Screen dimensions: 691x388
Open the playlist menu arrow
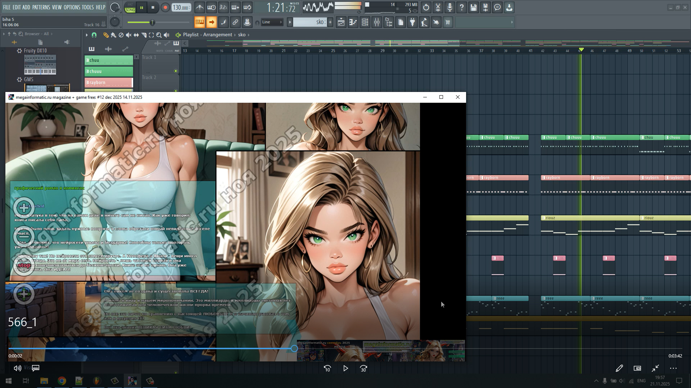point(87,35)
